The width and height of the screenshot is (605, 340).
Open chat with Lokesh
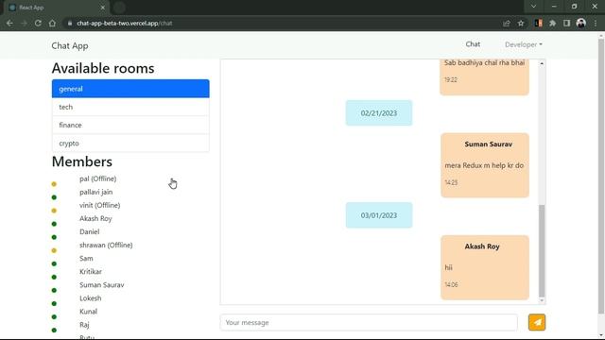point(91,298)
